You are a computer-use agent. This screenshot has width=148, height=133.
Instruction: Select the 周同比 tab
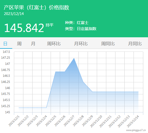point(108,44)
